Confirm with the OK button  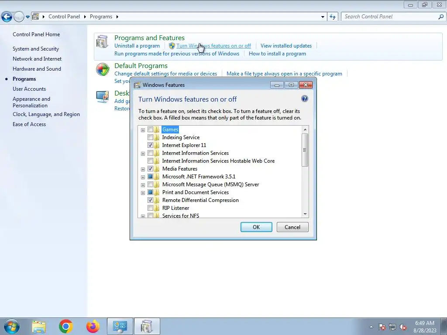(x=256, y=227)
